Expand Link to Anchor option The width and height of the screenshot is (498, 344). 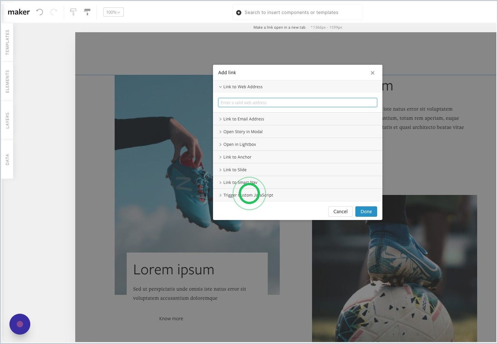pyautogui.click(x=297, y=157)
